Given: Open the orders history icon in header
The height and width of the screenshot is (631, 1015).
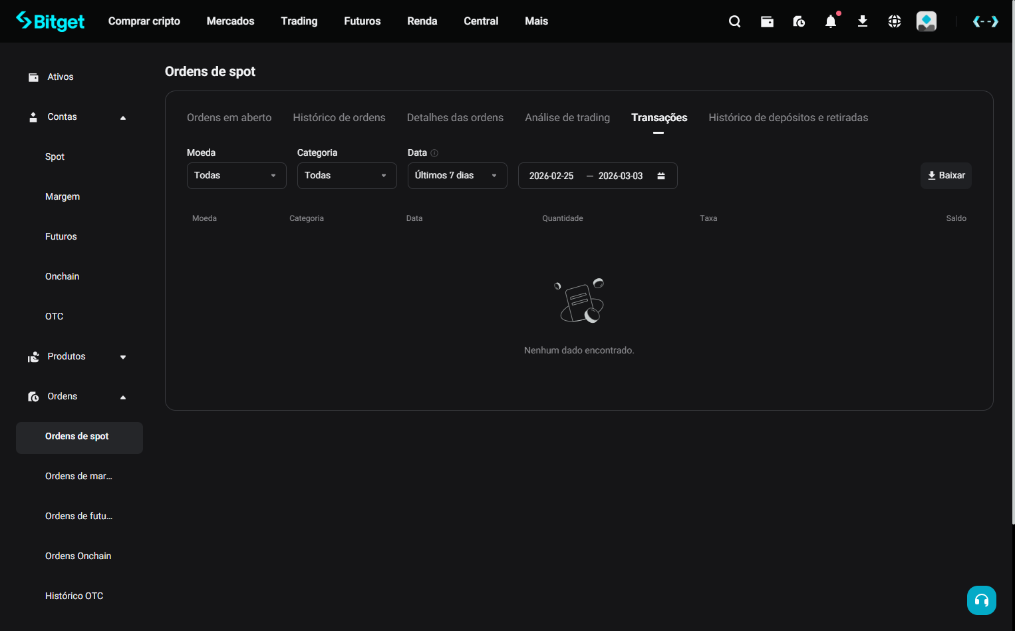Looking at the screenshot, I should coord(799,21).
